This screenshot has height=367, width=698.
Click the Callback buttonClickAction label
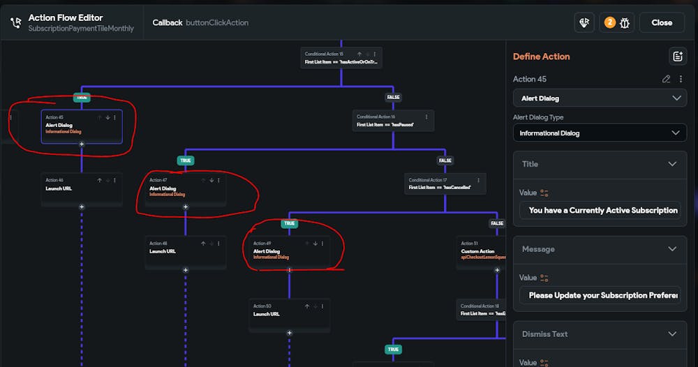(200, 23)
